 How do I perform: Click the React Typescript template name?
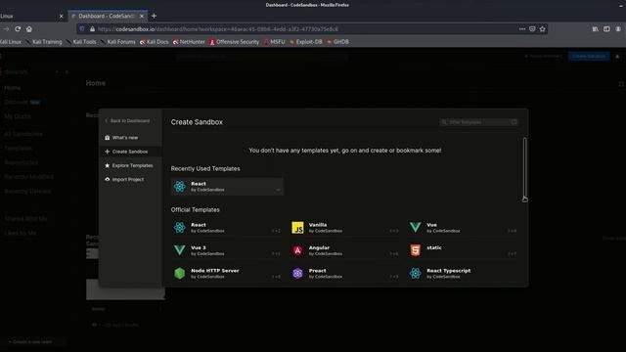pos(448,270)
